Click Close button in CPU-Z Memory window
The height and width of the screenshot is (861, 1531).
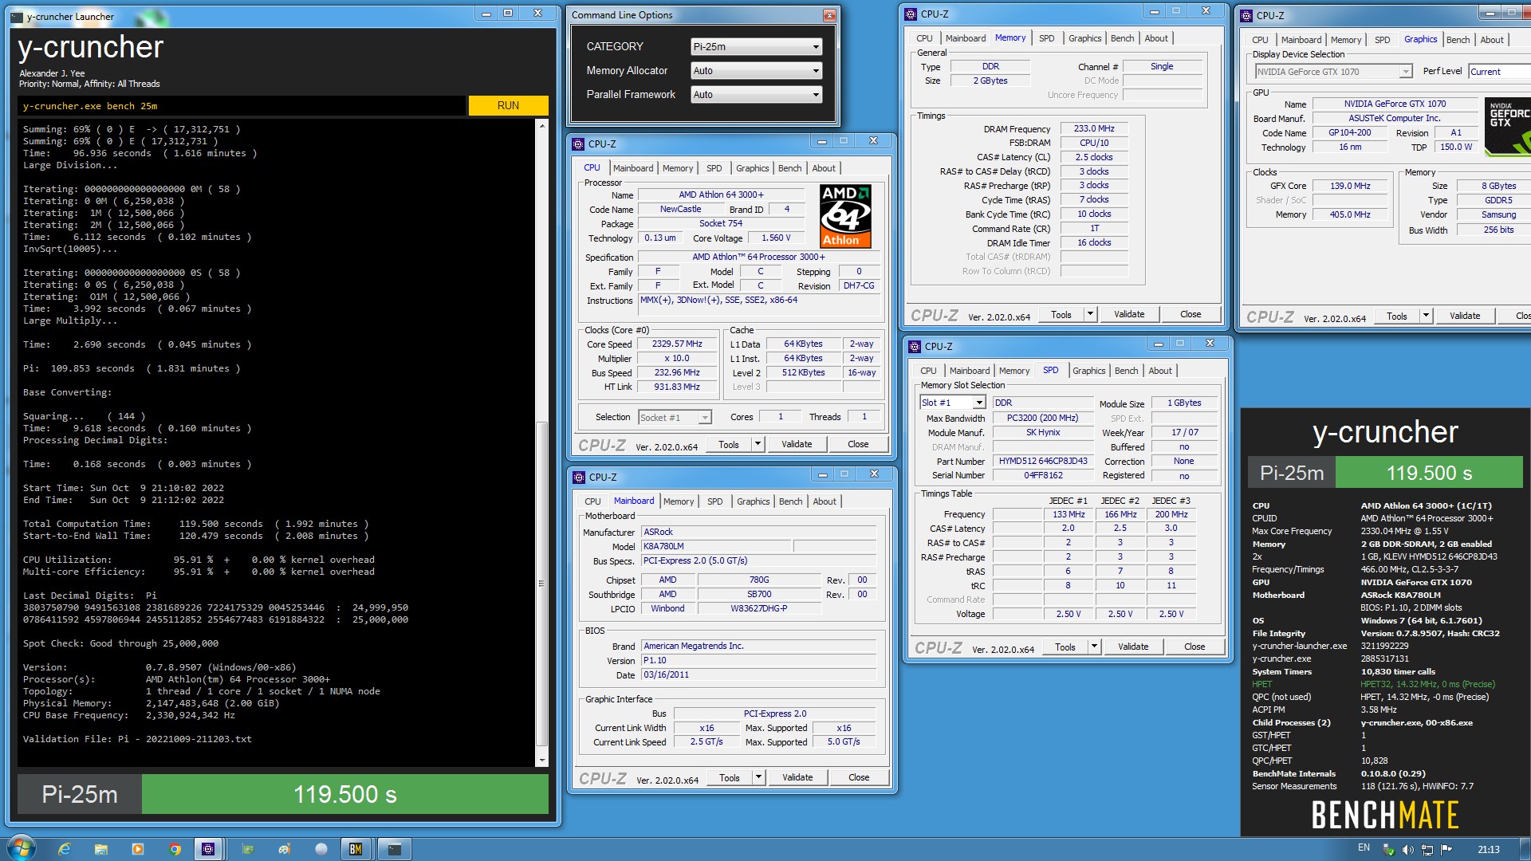(1191, 314)
